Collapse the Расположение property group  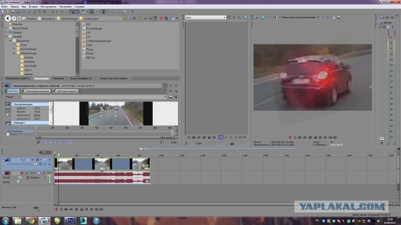pyautogui.click(x=13, y=104)
